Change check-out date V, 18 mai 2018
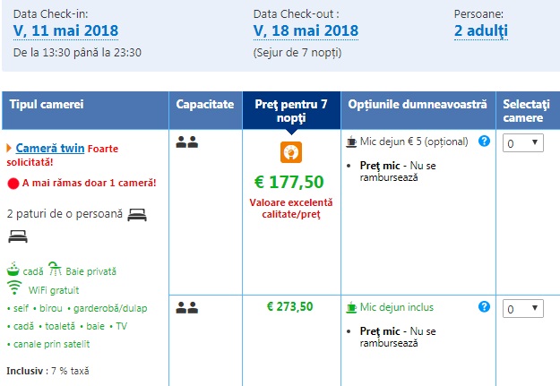The height and width of the screenshot is (386, 560). (x=306, y=31)
